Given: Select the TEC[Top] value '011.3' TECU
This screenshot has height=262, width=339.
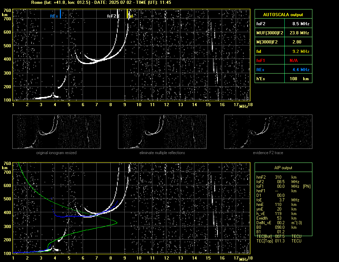Looking at the screenshot, I should click(x=280, y=241).
